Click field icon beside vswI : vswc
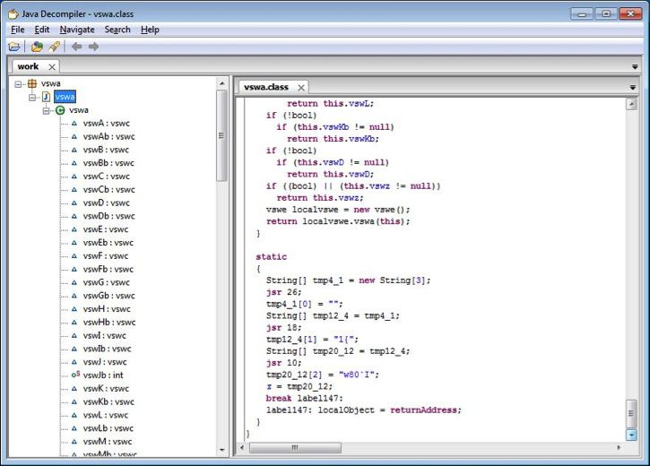This screenshot has width=650, height=466. pos(74,335)
